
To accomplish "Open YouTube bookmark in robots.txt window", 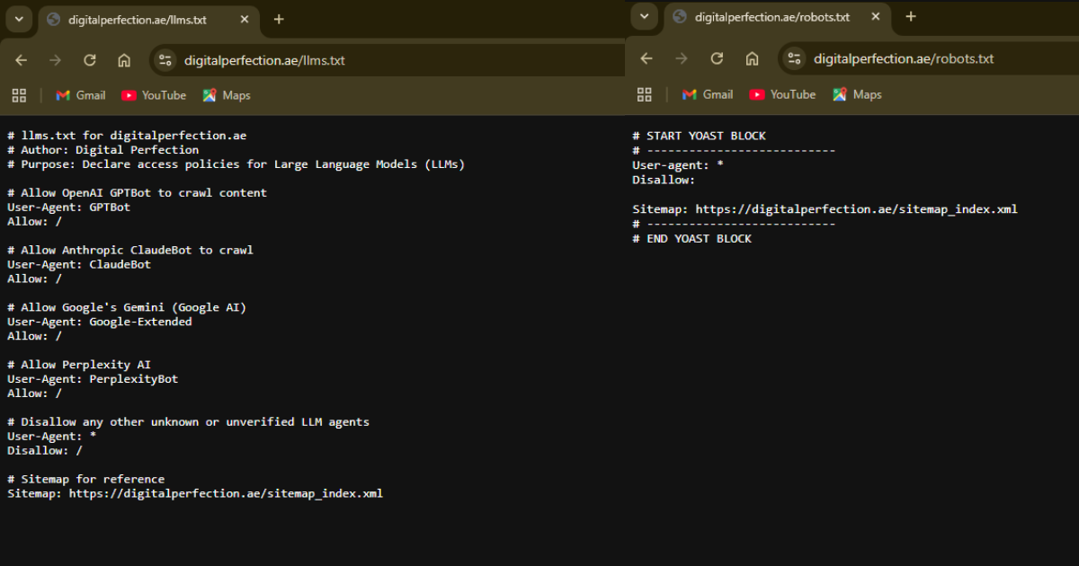I will [782, 94].
